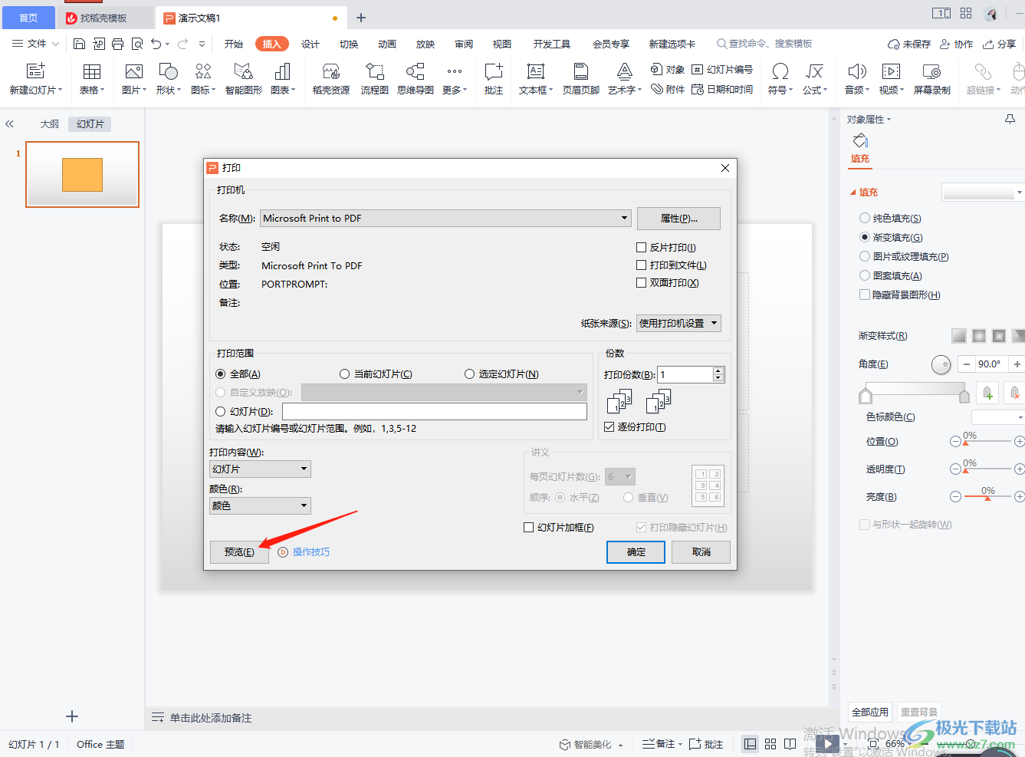
Task: Click the Slide Number (幻灯片编号) item
Action: 722,70
